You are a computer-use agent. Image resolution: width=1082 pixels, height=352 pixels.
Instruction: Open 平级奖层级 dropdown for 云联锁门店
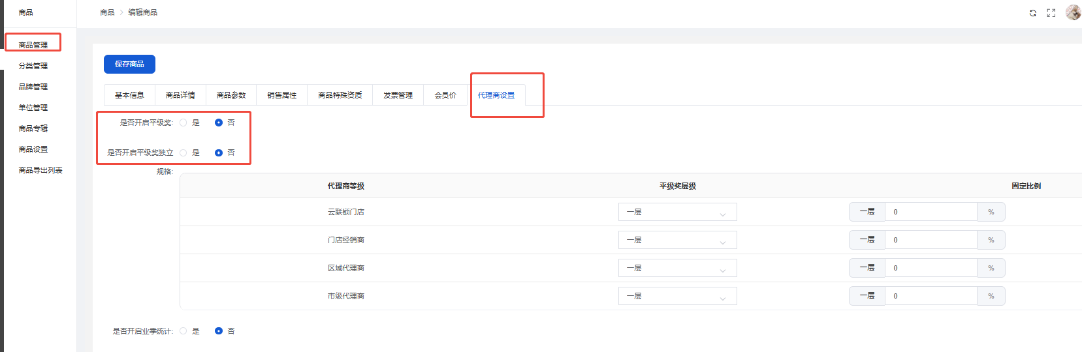click(677, 212)
